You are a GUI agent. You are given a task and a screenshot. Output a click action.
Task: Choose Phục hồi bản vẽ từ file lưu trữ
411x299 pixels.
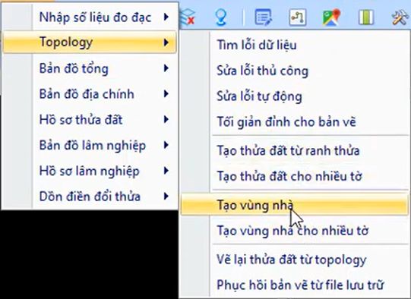pos(295,285)
